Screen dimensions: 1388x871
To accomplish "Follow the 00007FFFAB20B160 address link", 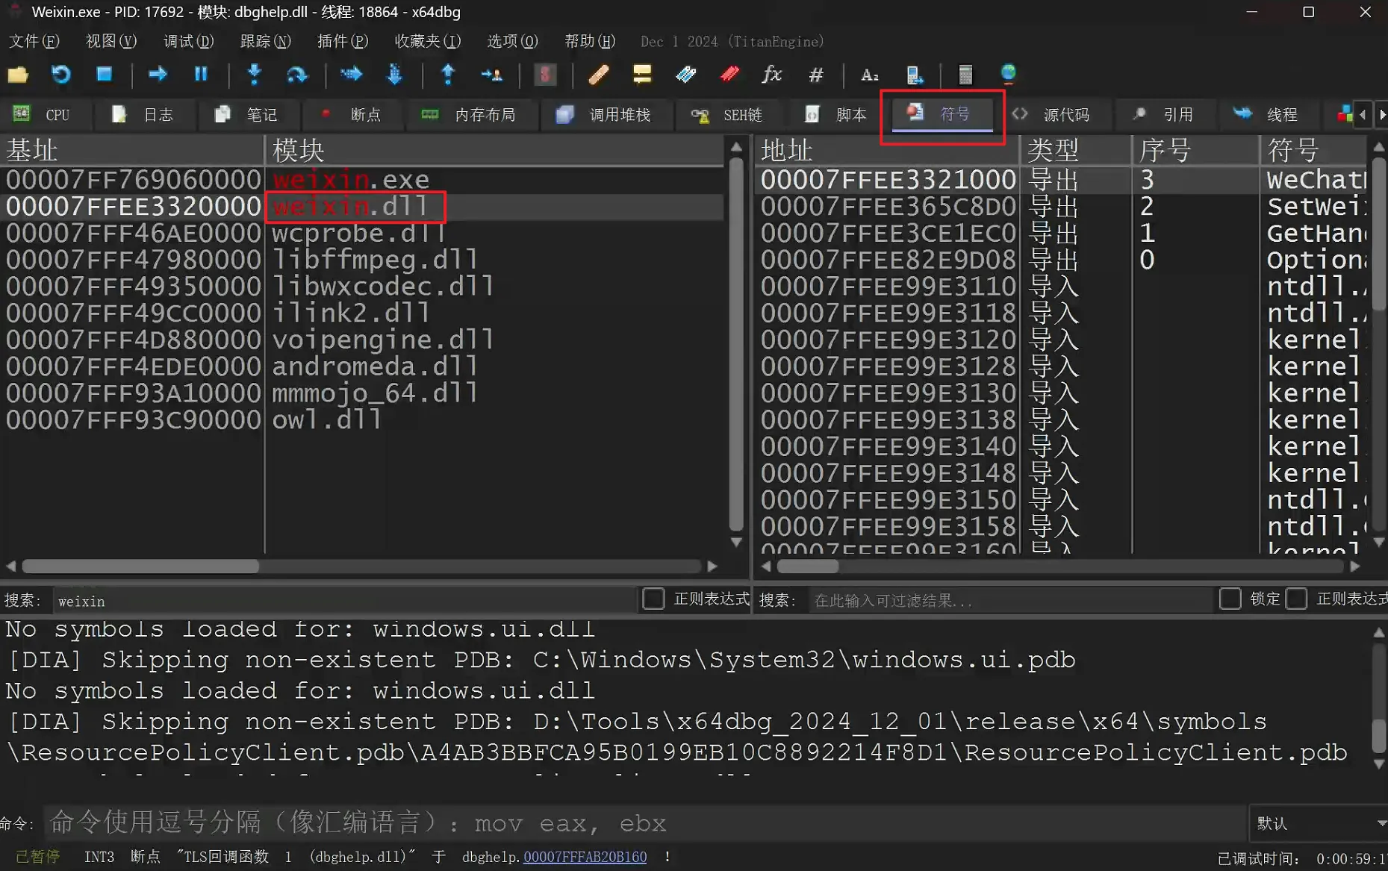I will [585, 857].
